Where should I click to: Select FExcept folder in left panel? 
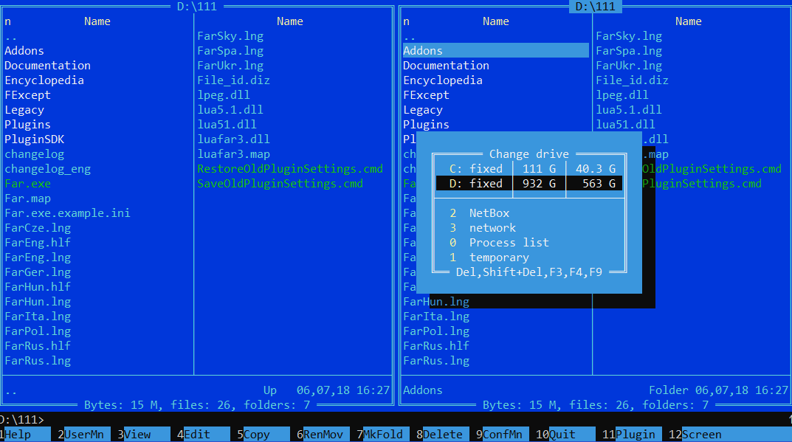[28, 95]
